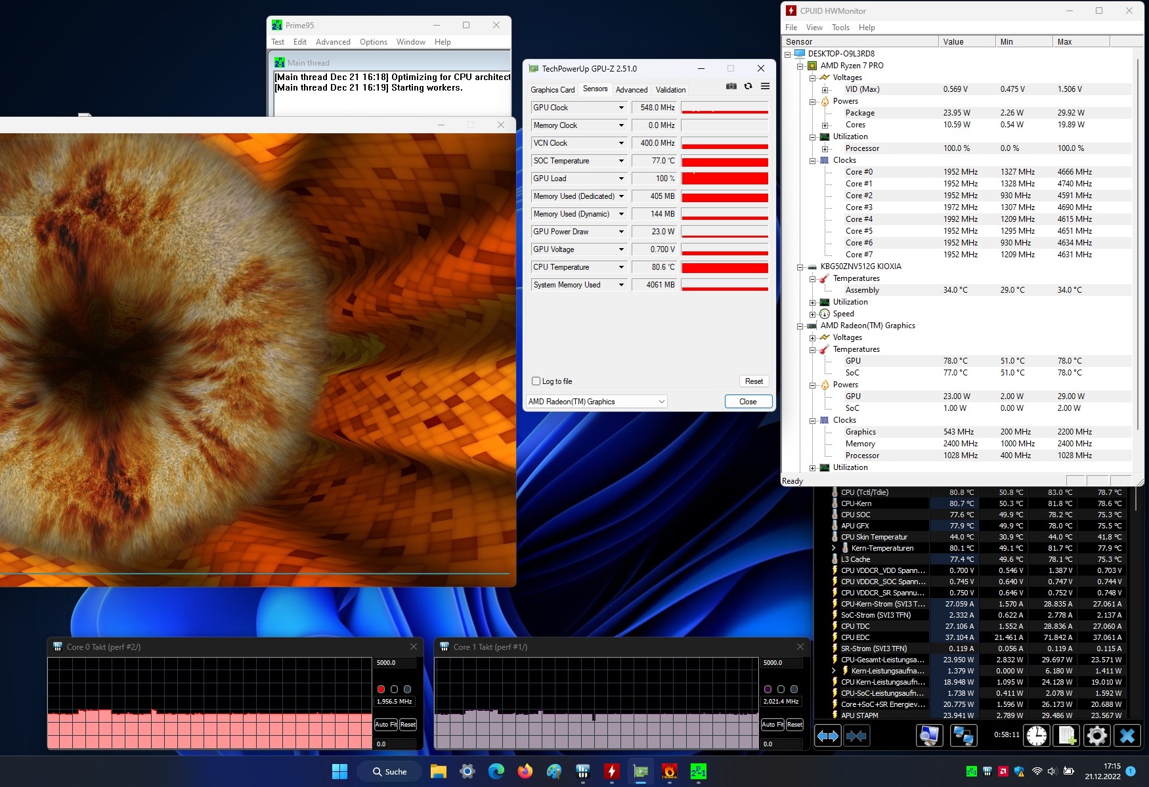
Task: Reset timer using HWiNFO clock icon
Action: point(1037,736)
